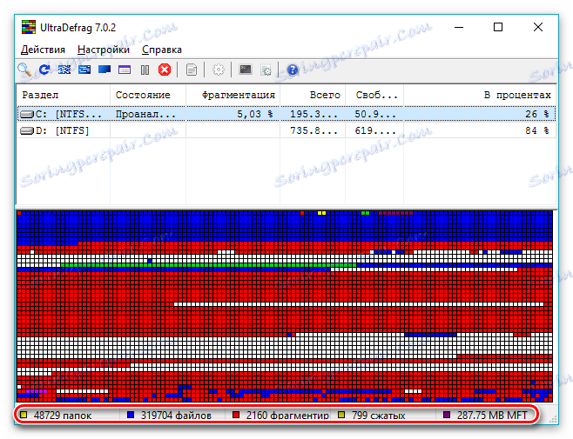Image resolution: width=573 pixels, height=439 pixels.
Task: Stop the job with the red X icon
Action: (165, 70)
